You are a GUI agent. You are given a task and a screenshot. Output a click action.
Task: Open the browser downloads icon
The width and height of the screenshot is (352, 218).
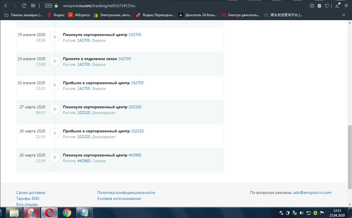pyautogui.click(x=337, y=6)
